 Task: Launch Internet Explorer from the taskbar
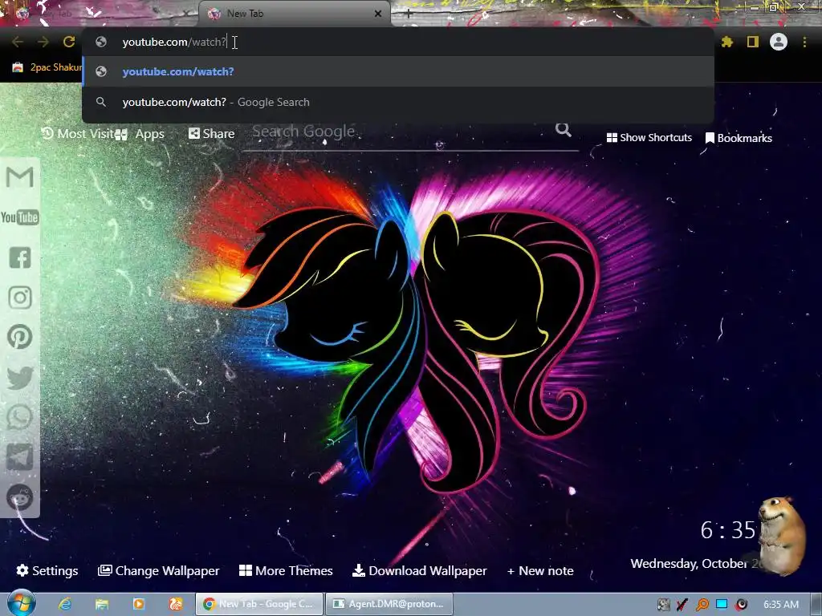(65, 604)
